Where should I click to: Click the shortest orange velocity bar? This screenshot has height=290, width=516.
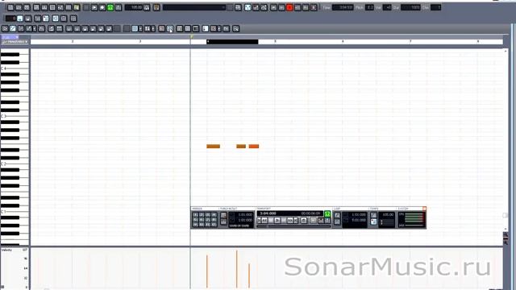249,275
